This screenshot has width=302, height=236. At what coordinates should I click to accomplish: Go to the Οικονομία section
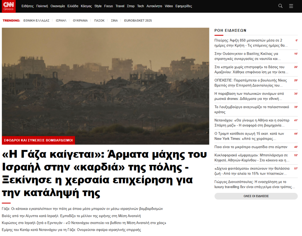pyautogui.click(x=58, y=6)
